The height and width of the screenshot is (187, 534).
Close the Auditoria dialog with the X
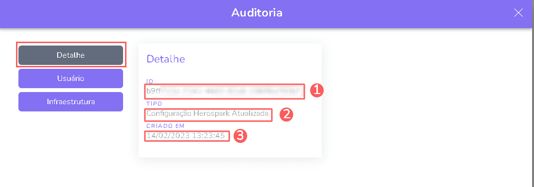click(x=518, y=13)
